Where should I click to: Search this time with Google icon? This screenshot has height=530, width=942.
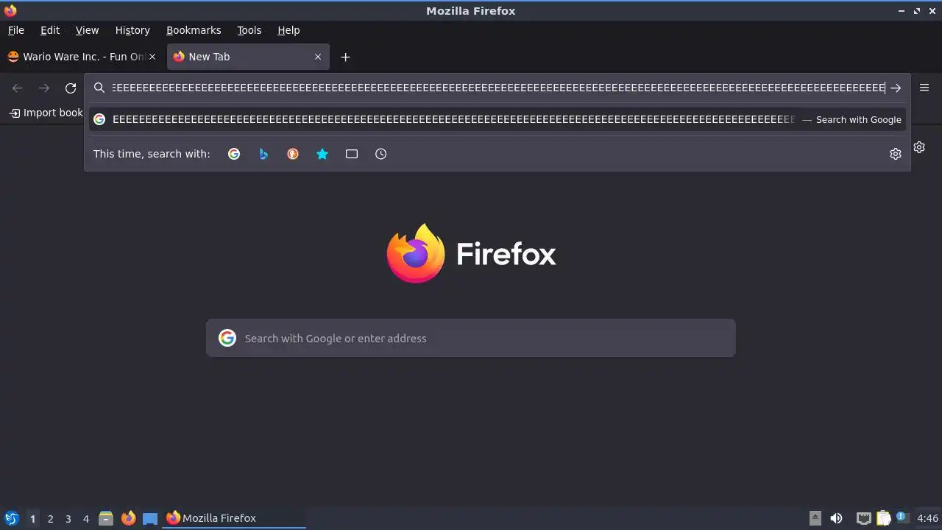(x=234, y=154)
